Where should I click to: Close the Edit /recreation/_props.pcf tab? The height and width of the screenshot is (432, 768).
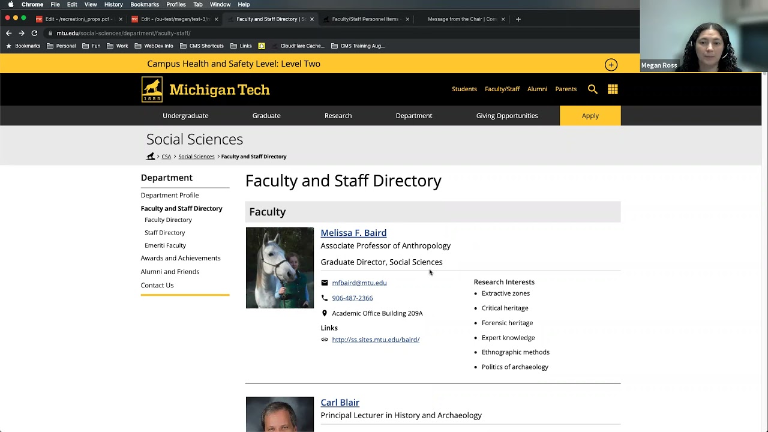tap(121, 19)
